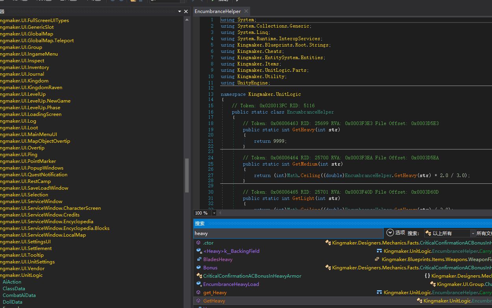Open the explorer panel window position menu
Viewport: 492px width, 308px height.
click(x=180, y=11)
